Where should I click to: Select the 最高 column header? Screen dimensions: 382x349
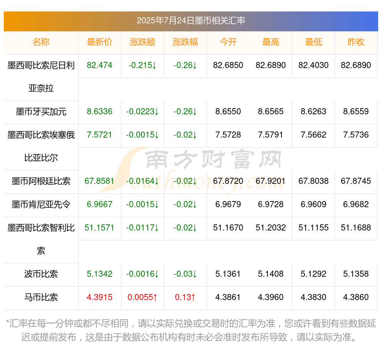[271, 42]
